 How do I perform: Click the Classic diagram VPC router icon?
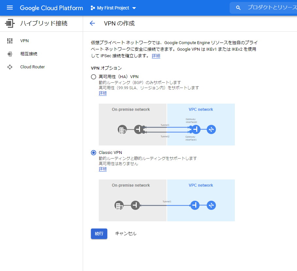(x=211, y=205)
